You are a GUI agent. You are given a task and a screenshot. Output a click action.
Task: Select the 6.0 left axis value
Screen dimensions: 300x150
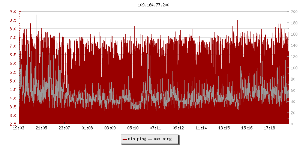pyautogui.click(x=13, y=63)
